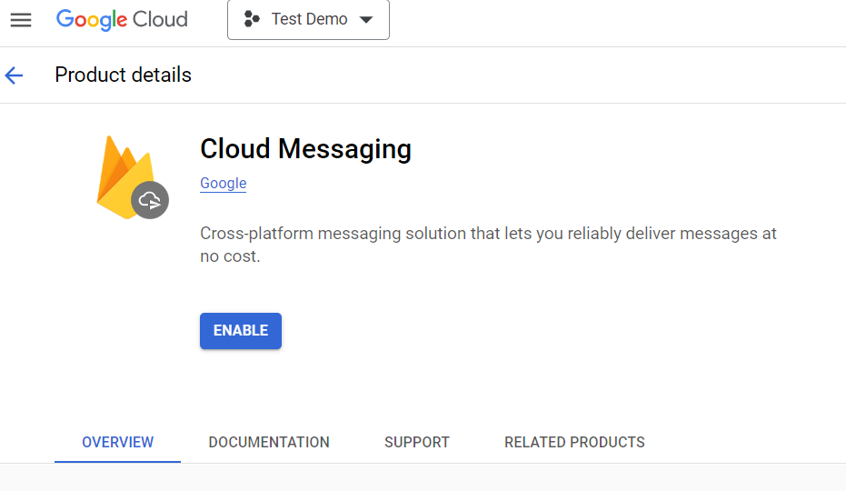Expand the project picker caret arrow
This screenshot has width=846, height=491.
[366, 20]
